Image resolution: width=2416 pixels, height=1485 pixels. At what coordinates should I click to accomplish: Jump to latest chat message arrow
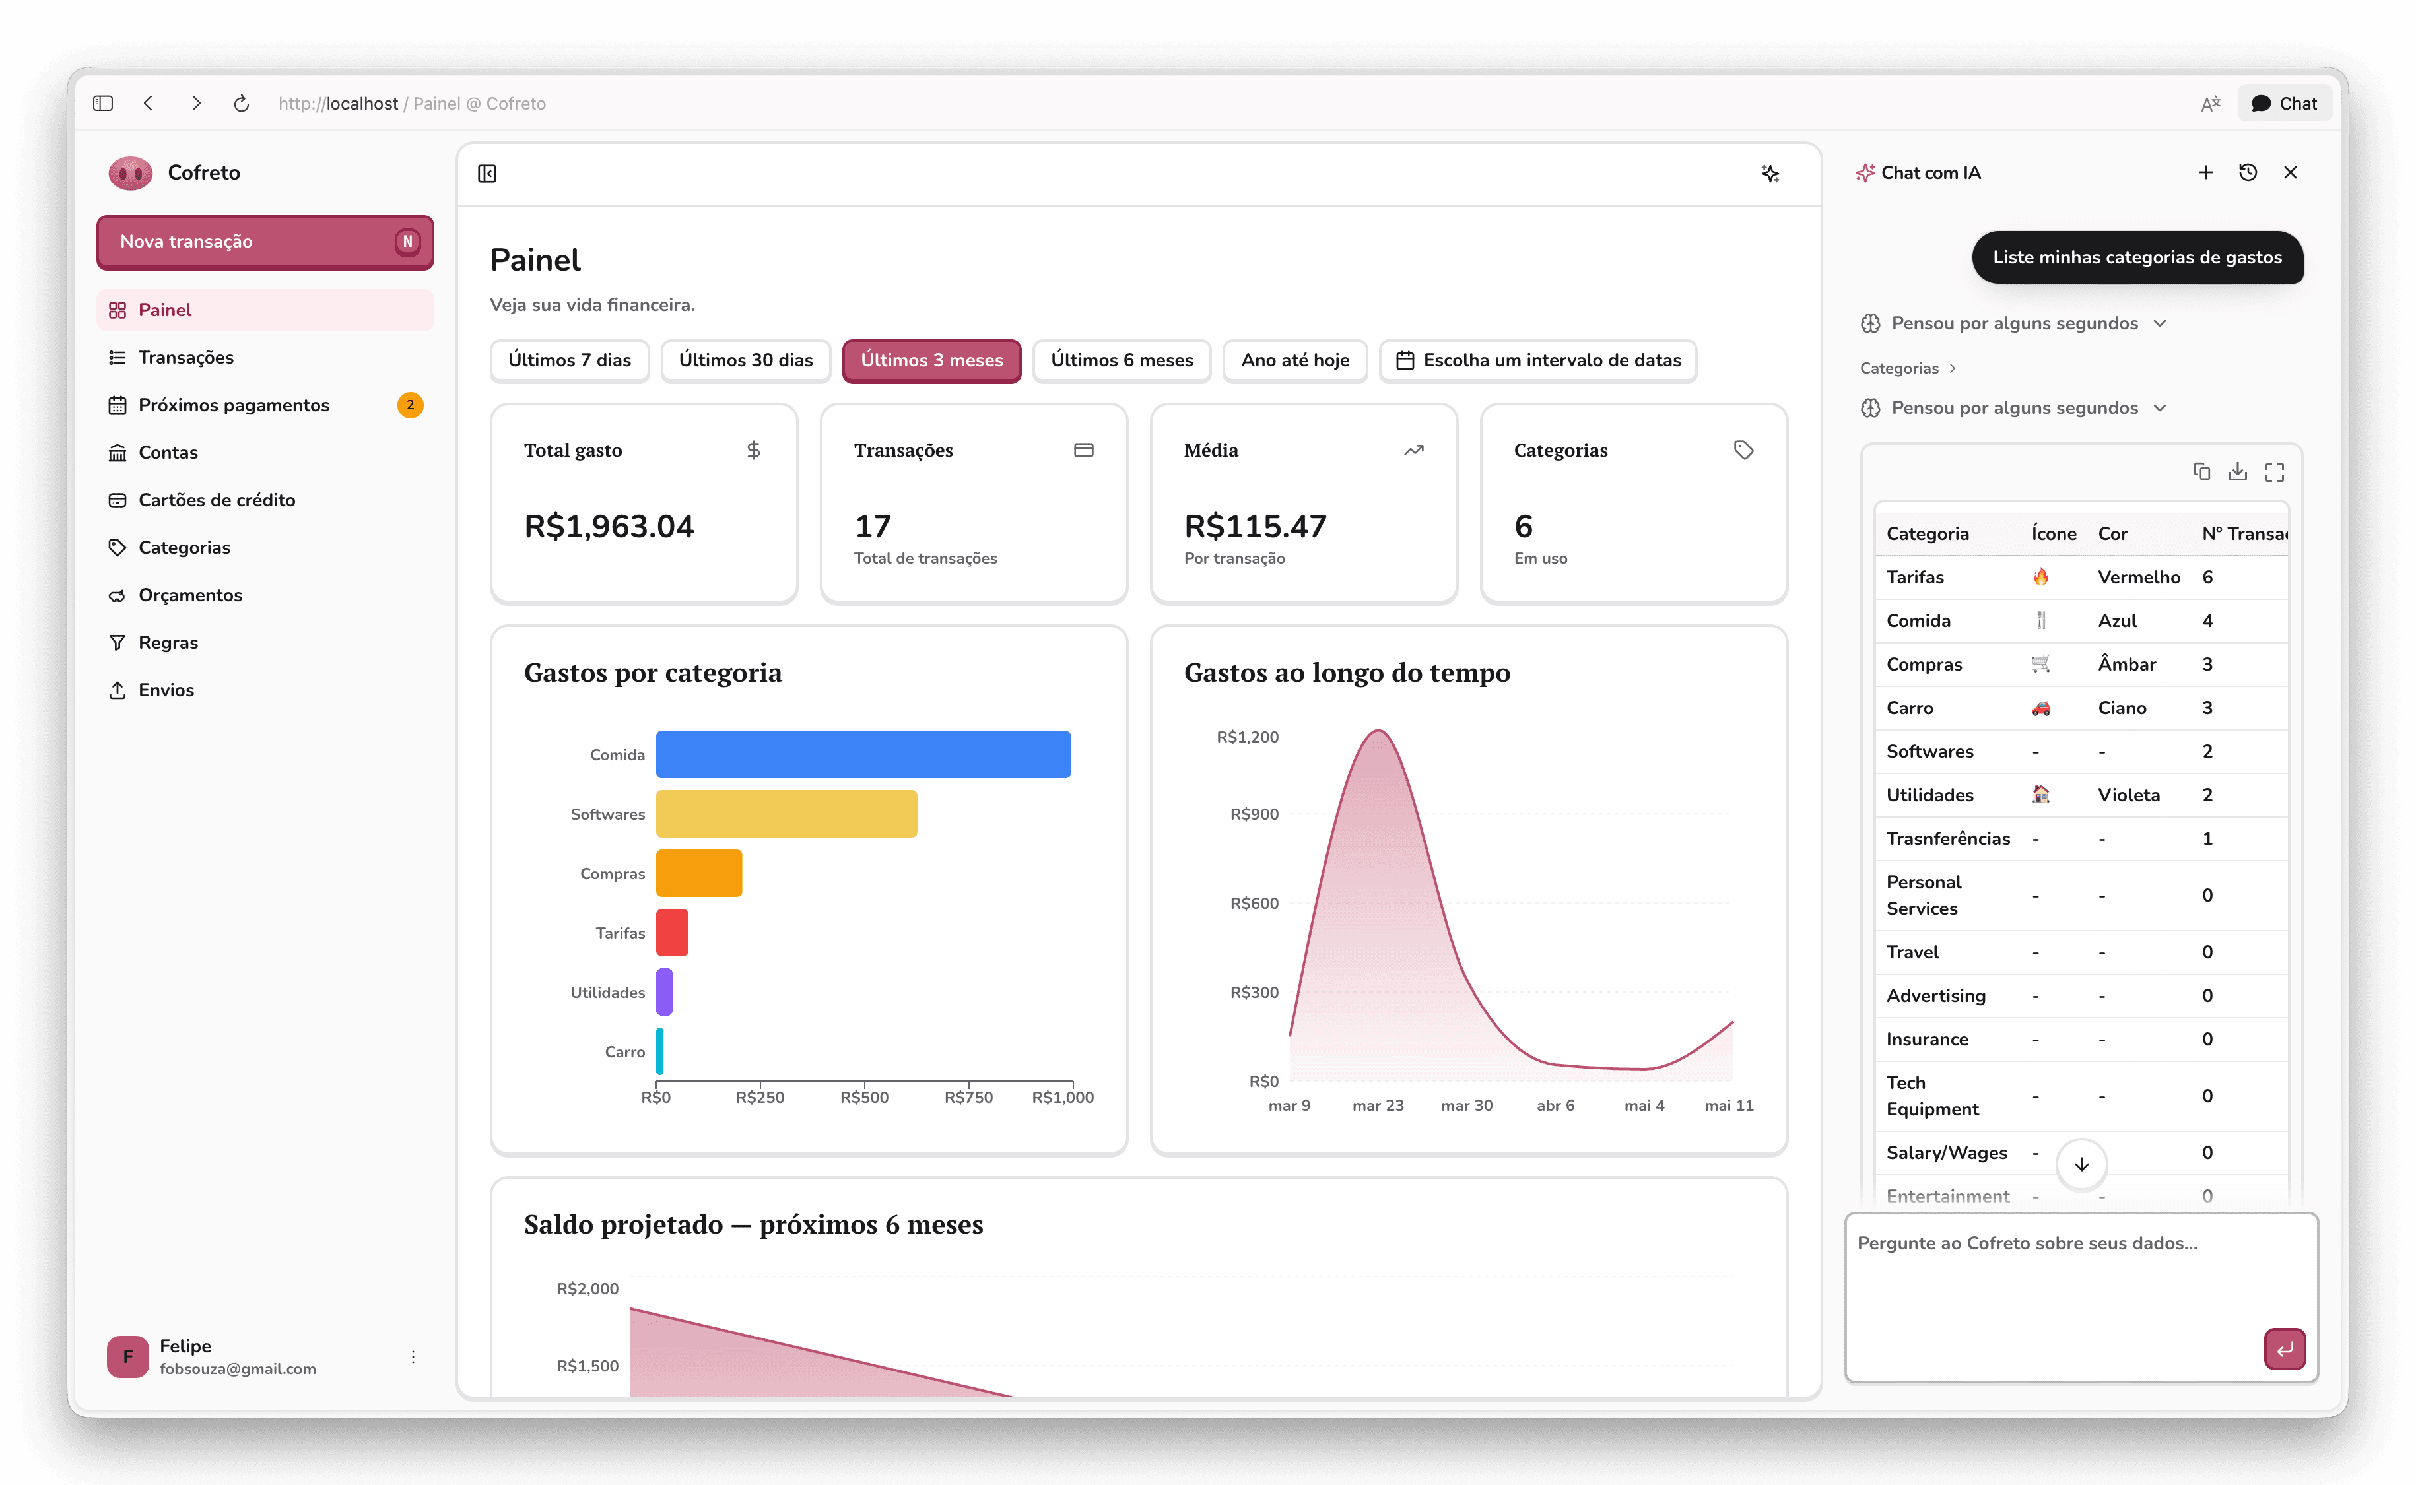point(2081,1165)
